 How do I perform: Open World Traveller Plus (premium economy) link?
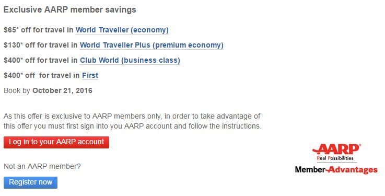(x=151, y=45)
